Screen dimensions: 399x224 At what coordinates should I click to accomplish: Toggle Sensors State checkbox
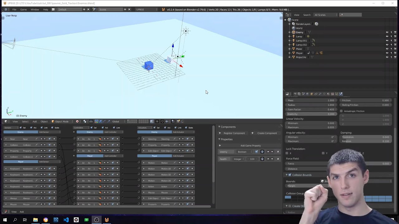pyautogui.click(x=52, y=128)
